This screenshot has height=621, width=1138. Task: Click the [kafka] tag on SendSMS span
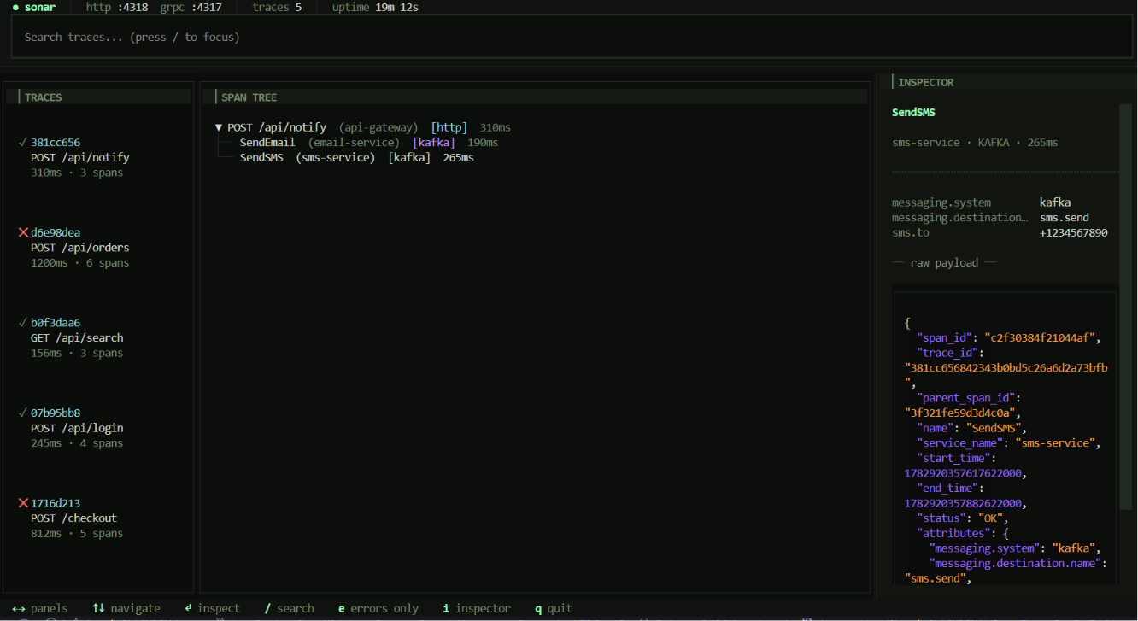click(409, 158)
